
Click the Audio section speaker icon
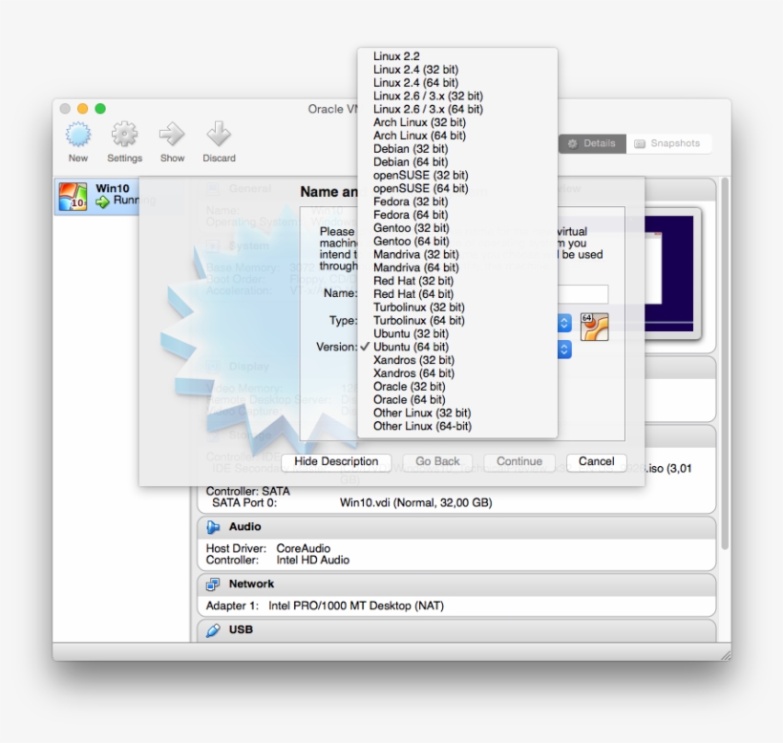(213, 526)
